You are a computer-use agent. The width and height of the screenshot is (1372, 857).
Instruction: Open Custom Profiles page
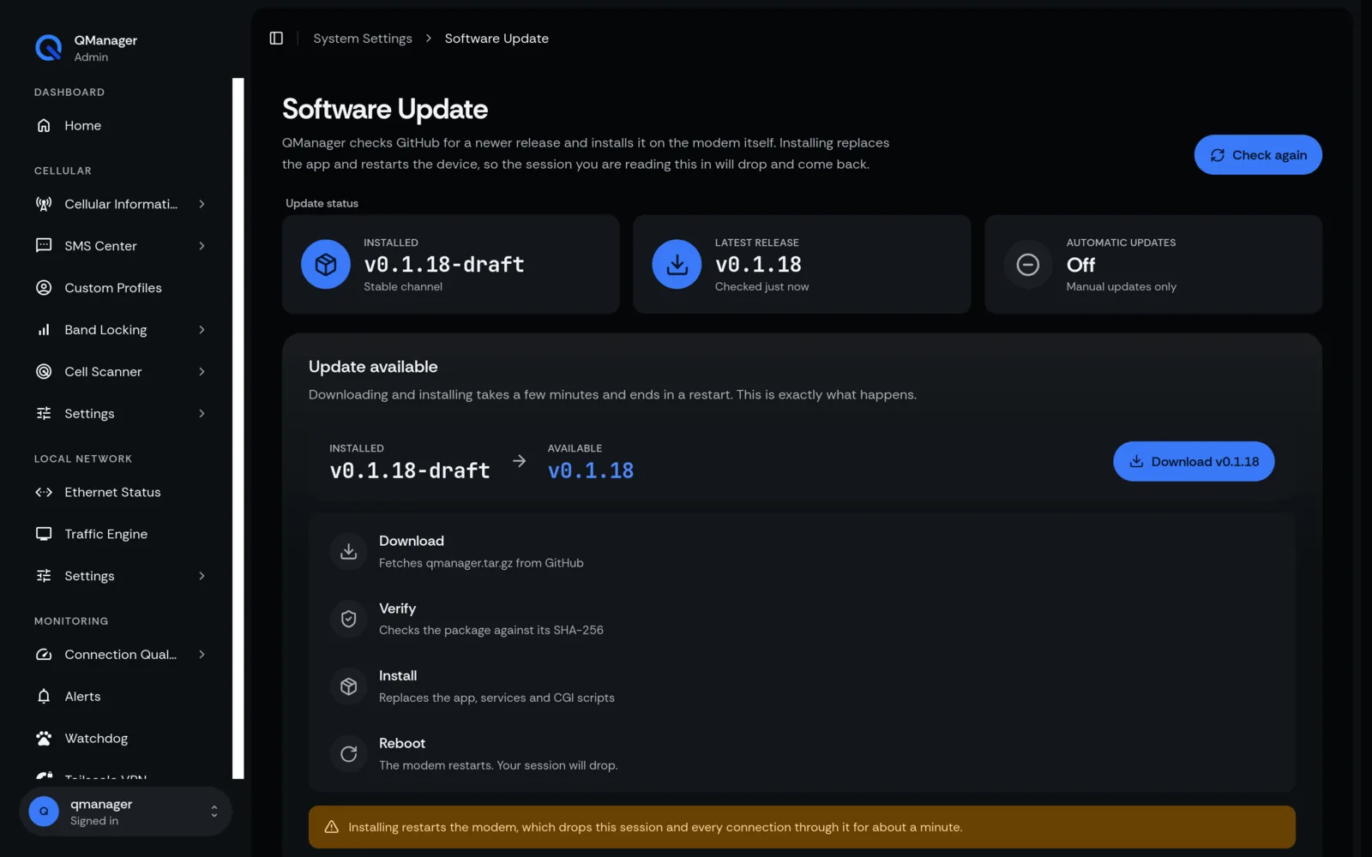[125, 288]
